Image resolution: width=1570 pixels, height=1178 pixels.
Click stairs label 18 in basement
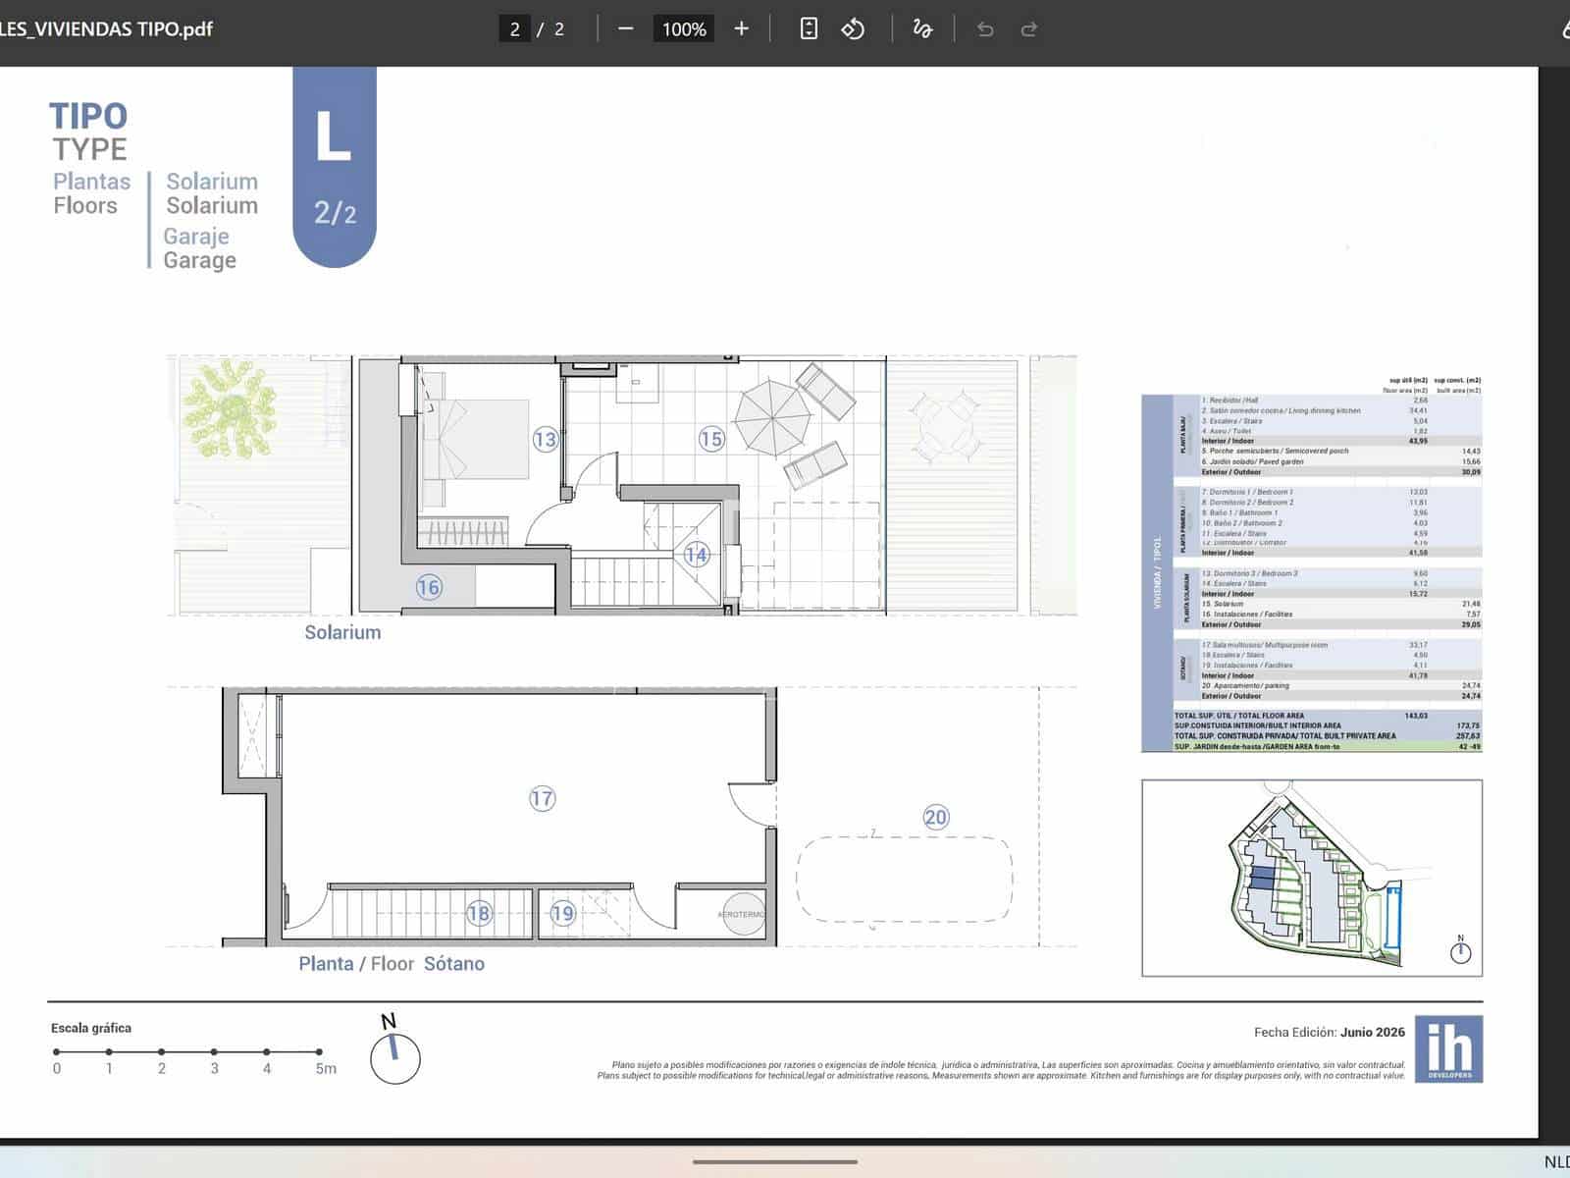click(479, 913)
